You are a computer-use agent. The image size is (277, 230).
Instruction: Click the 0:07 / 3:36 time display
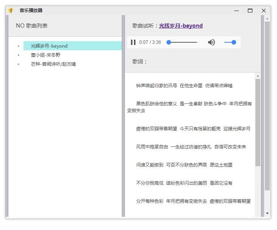[x=150, y=42]
